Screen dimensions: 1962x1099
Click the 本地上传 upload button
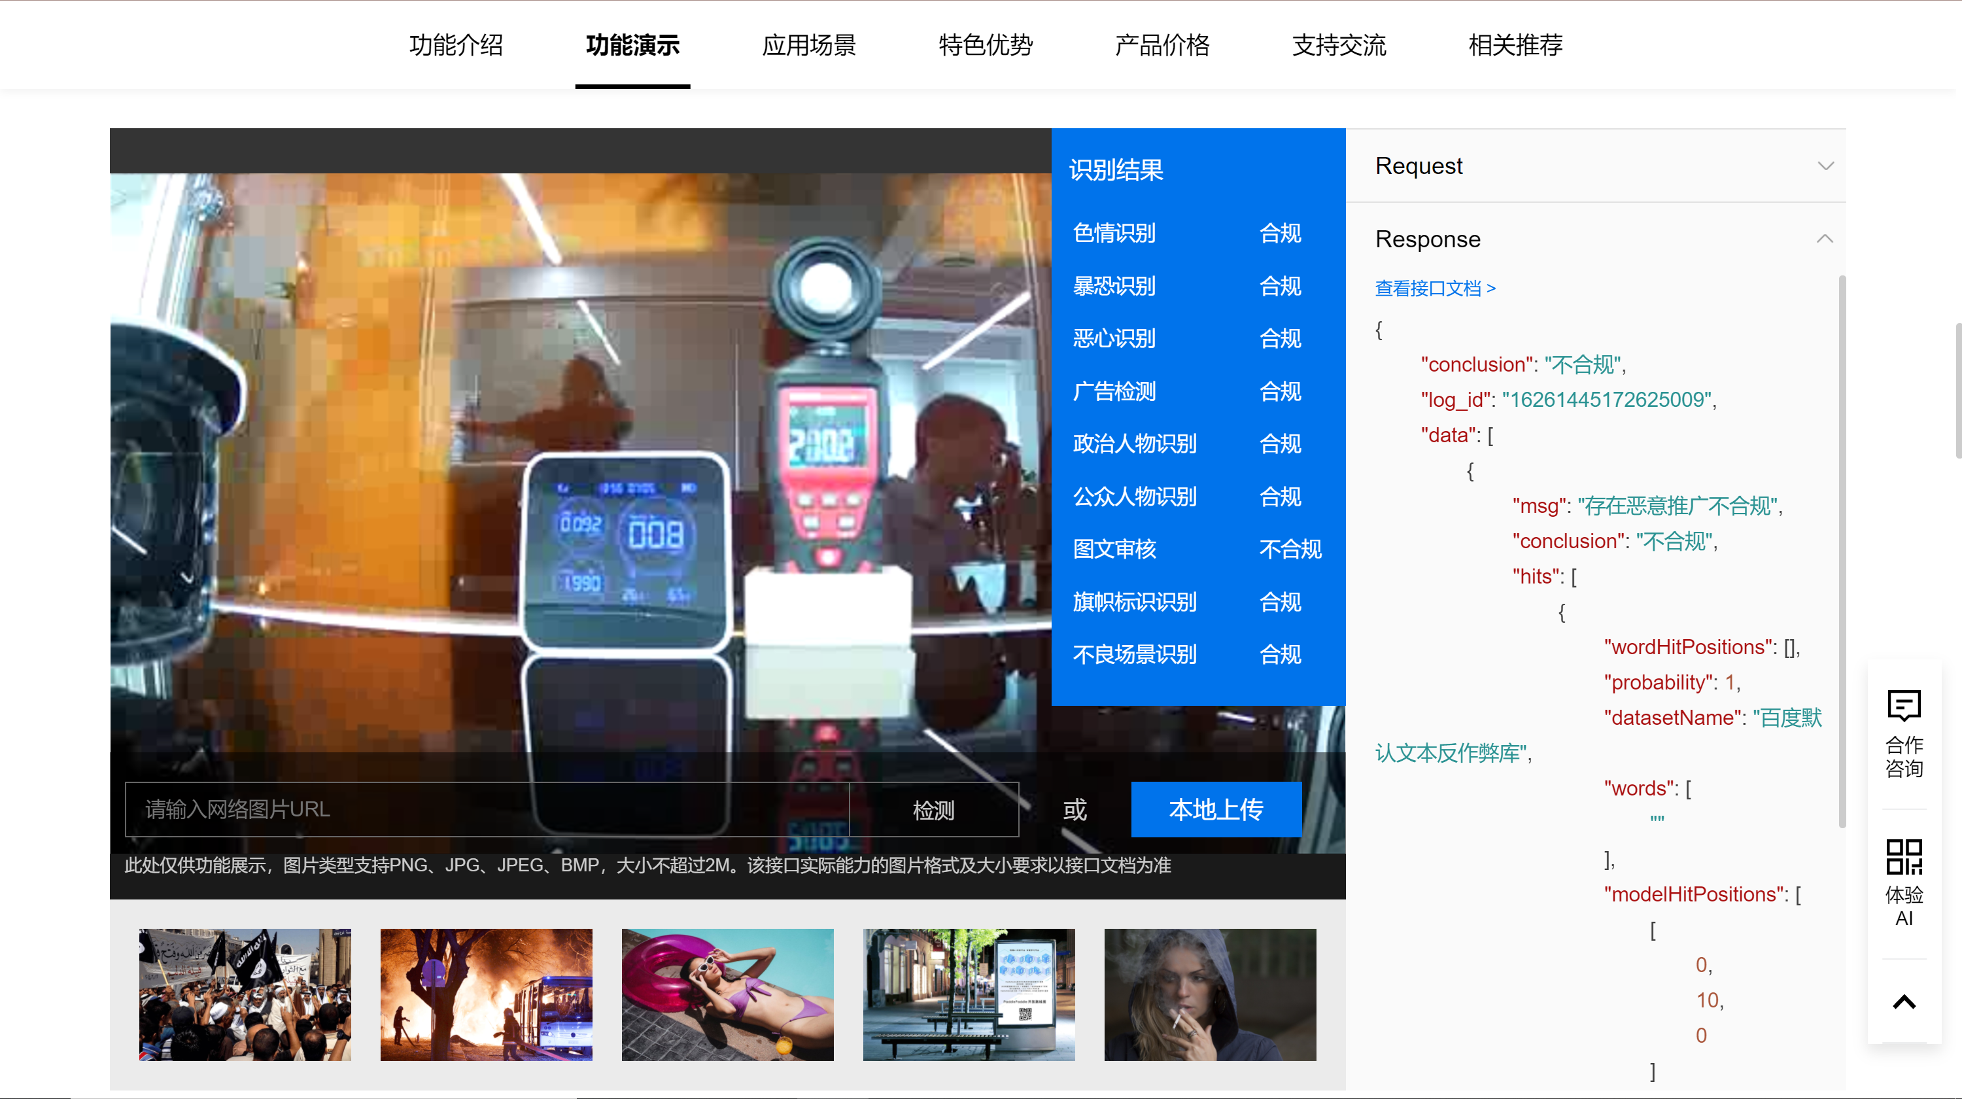[1216, 809]
